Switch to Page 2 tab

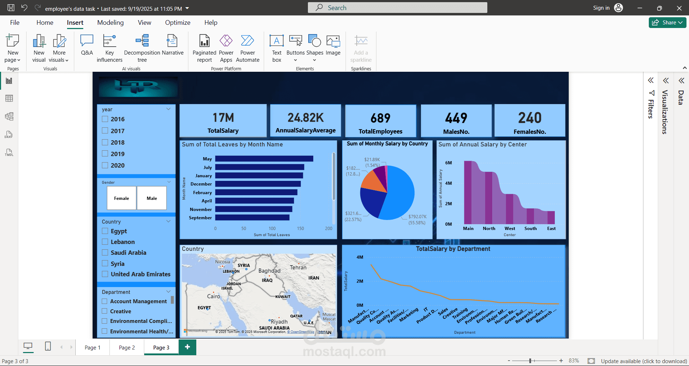pyautogui.click(x=127, y=347)
